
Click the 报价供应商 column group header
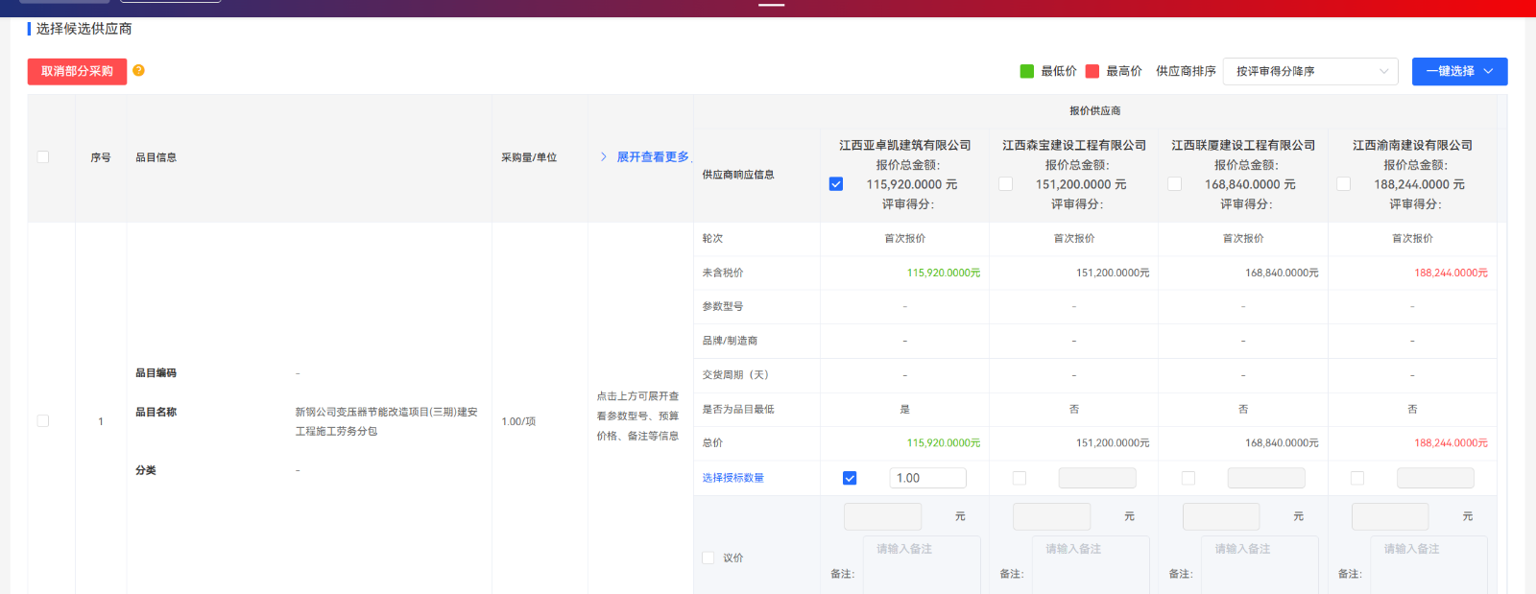pyautogui.click(x=1095, y=110)
